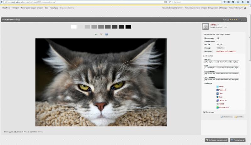The width and height of the screenshot is (251, 145).
Task: Click the Digg share icon
Action: pyautogui.click(x=217, y=93)
